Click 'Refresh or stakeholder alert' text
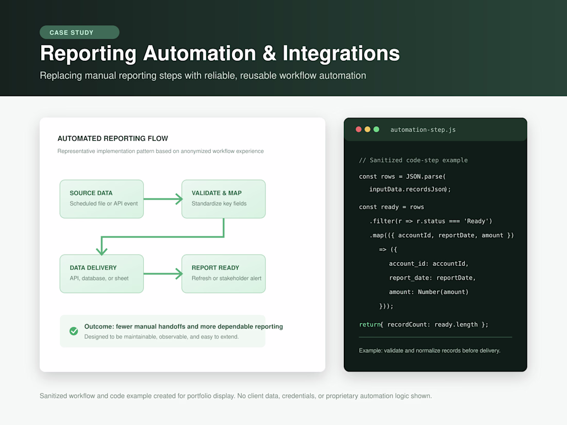 click(x=226, y=278)
